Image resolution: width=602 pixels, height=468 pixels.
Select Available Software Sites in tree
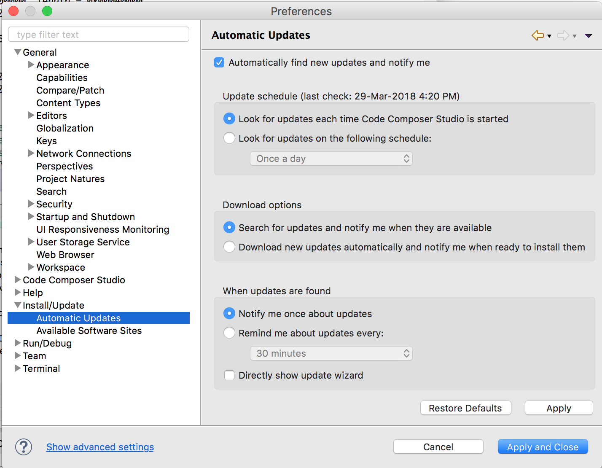point(89,331)
